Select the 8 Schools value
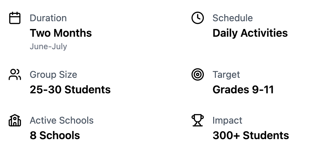Screen dimensions: 330x161 point(55,135)
